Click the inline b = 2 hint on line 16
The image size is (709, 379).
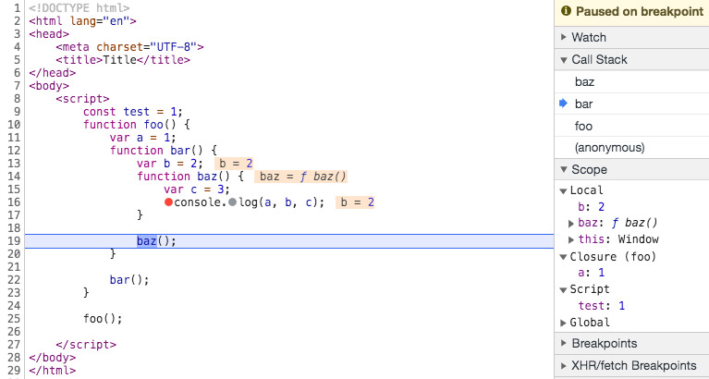click(x=355, y=202)
